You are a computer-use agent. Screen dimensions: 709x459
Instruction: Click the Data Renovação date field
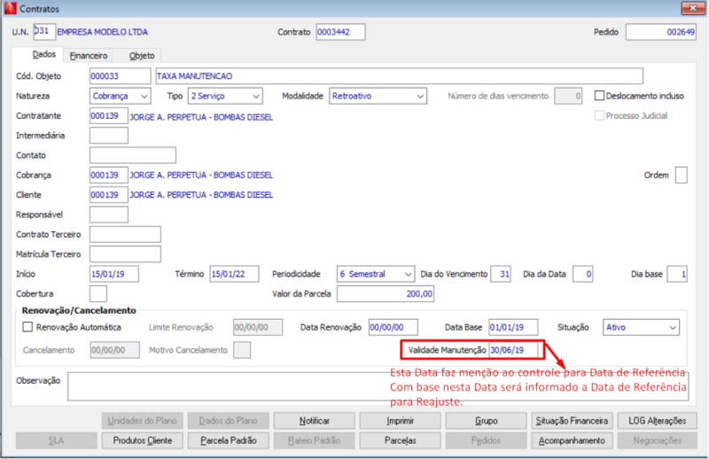[x=393, y=327]
